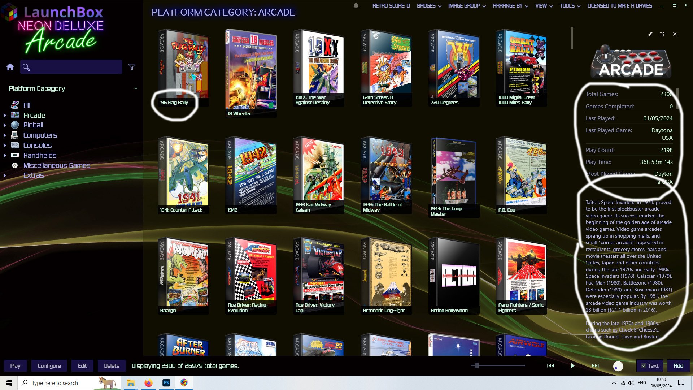Go to the Home view icon

[x=10, y=67]
